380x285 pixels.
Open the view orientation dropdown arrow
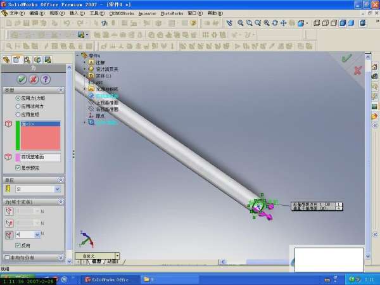click(307, 23)
